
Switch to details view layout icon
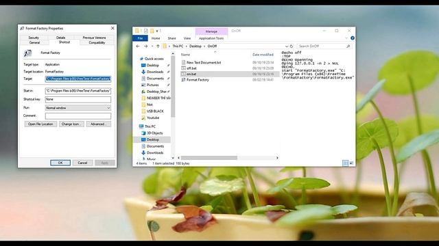tap(345, 163)
